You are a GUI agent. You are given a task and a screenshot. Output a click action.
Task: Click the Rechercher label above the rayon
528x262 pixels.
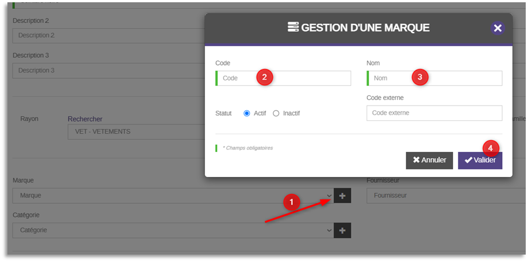pos(85,119)
